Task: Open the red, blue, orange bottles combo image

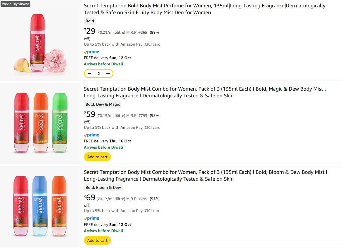Action: pos(40,207)
